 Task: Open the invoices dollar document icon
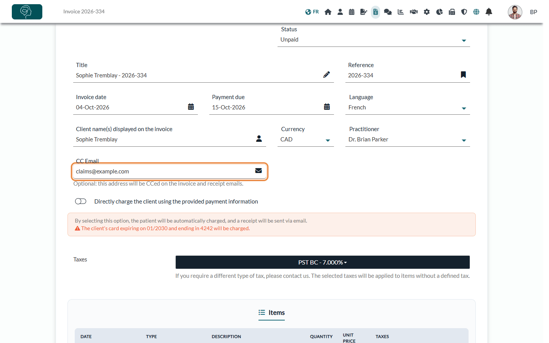[x=376, y=12]
